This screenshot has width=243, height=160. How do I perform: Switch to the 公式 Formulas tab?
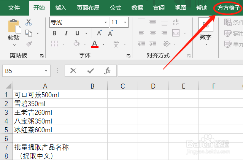(x=116, y=8)
